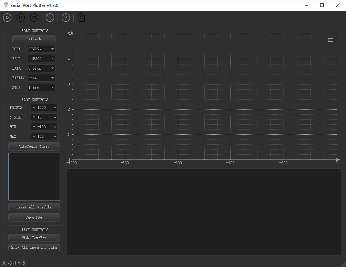Screen dimensions: 346x267
Task: Click the Serial Port Plotter titlebar icon
Action: coord(5,5)
